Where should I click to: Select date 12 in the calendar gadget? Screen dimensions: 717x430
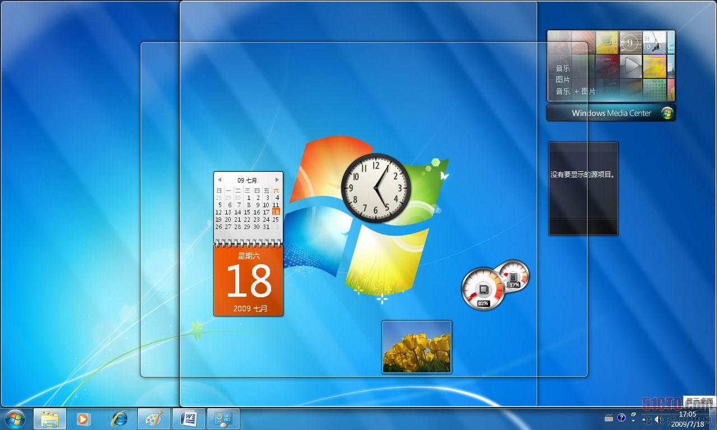pos(218,212)
